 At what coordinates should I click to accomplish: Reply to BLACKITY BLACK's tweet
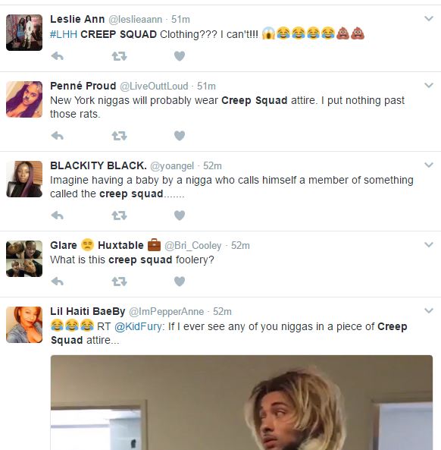(x=58, y=216)
